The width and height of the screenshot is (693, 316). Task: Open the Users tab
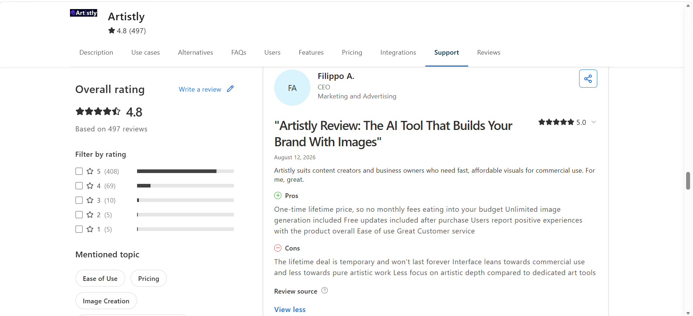pos(272,52)
